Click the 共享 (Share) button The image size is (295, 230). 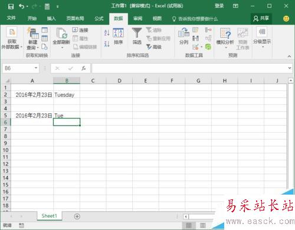pyautogui.click(x=261, y=18)
